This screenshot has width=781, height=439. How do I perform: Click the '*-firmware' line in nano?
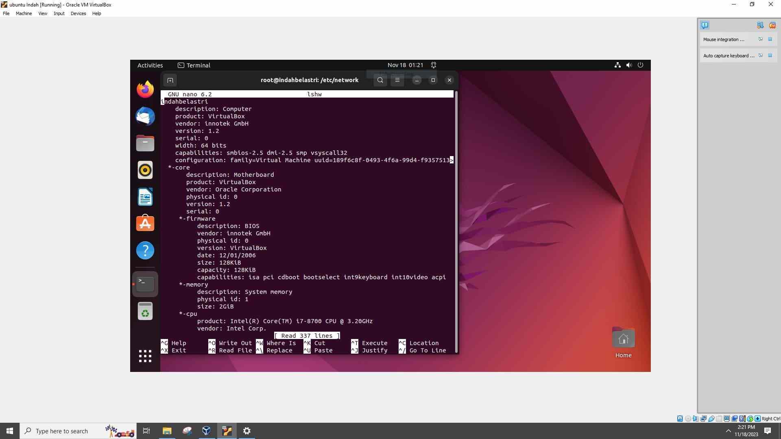tap(197, 219)
